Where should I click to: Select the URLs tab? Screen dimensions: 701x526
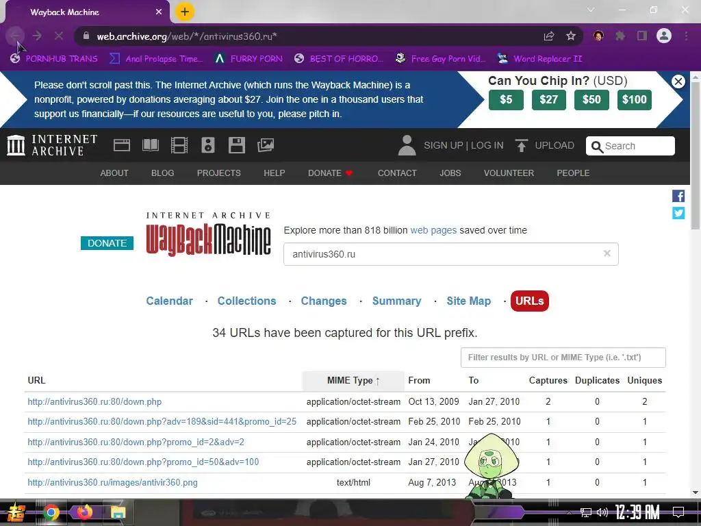tap(529, 301)
